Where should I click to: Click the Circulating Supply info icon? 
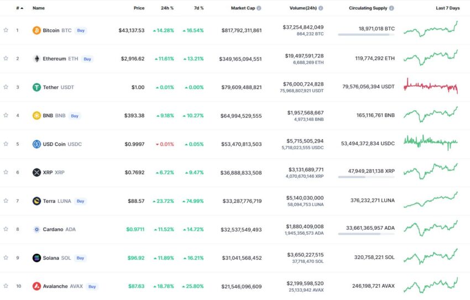[x=391, y=8]
